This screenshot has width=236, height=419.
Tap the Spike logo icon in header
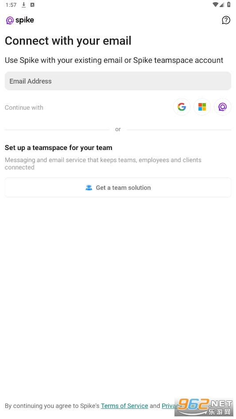10,20
